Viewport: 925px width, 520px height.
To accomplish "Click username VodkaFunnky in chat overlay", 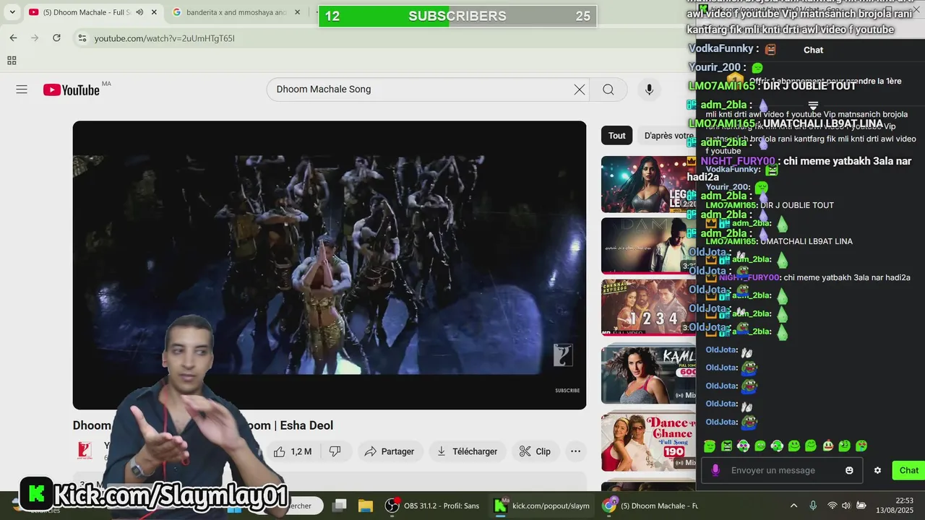I will [720, 48].
